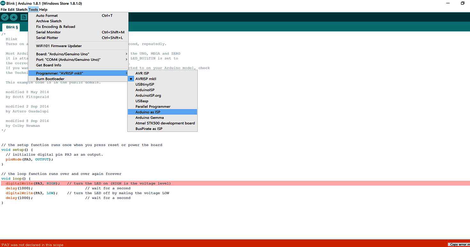
Task: Click the "by Colby Newman" comment line
Action: 23,126
